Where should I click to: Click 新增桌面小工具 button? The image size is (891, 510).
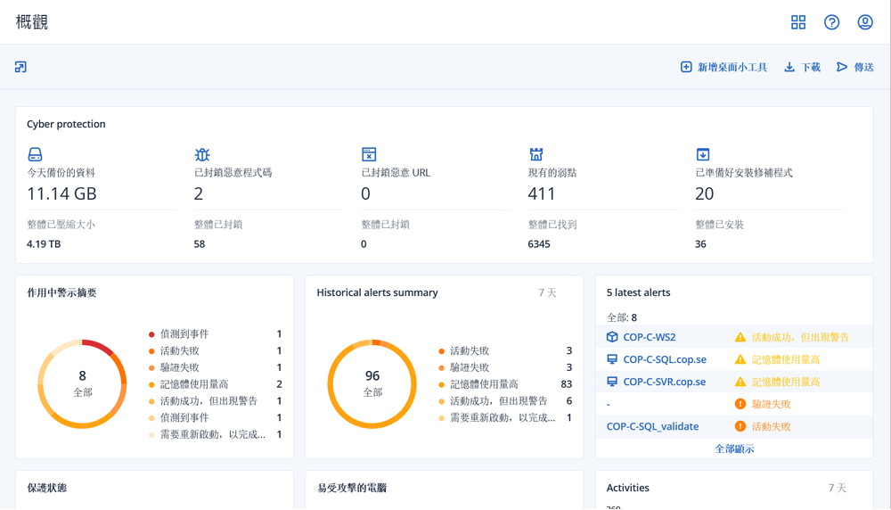coord(723,67)
